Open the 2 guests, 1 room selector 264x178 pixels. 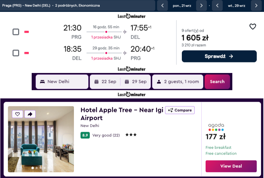(x=178, y=82)
